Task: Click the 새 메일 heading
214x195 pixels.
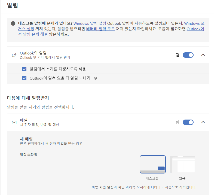Action: [26, 139]
